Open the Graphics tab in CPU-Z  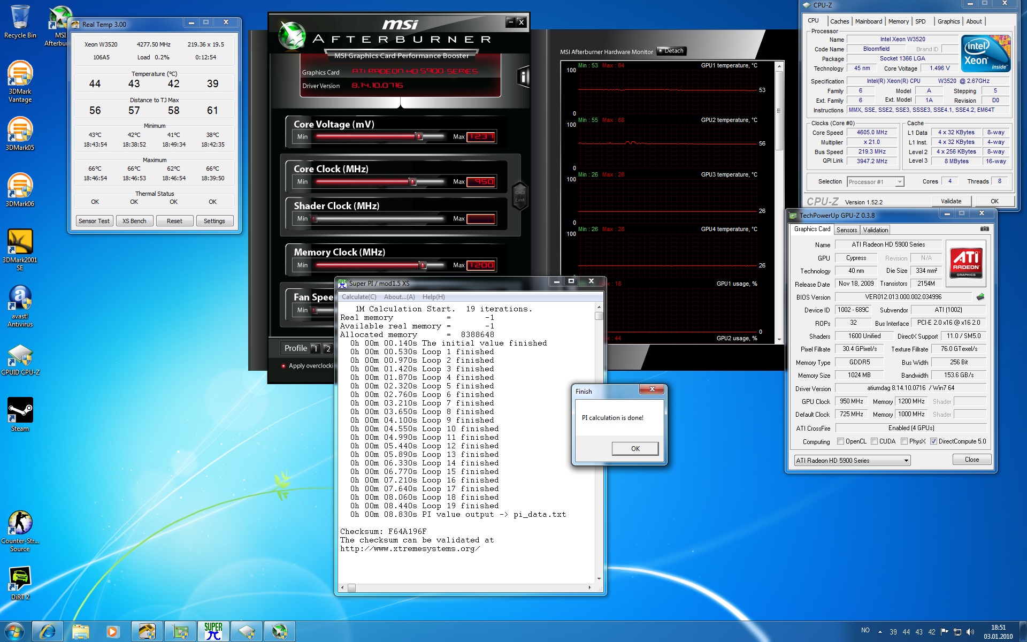(x=948, y=21)
